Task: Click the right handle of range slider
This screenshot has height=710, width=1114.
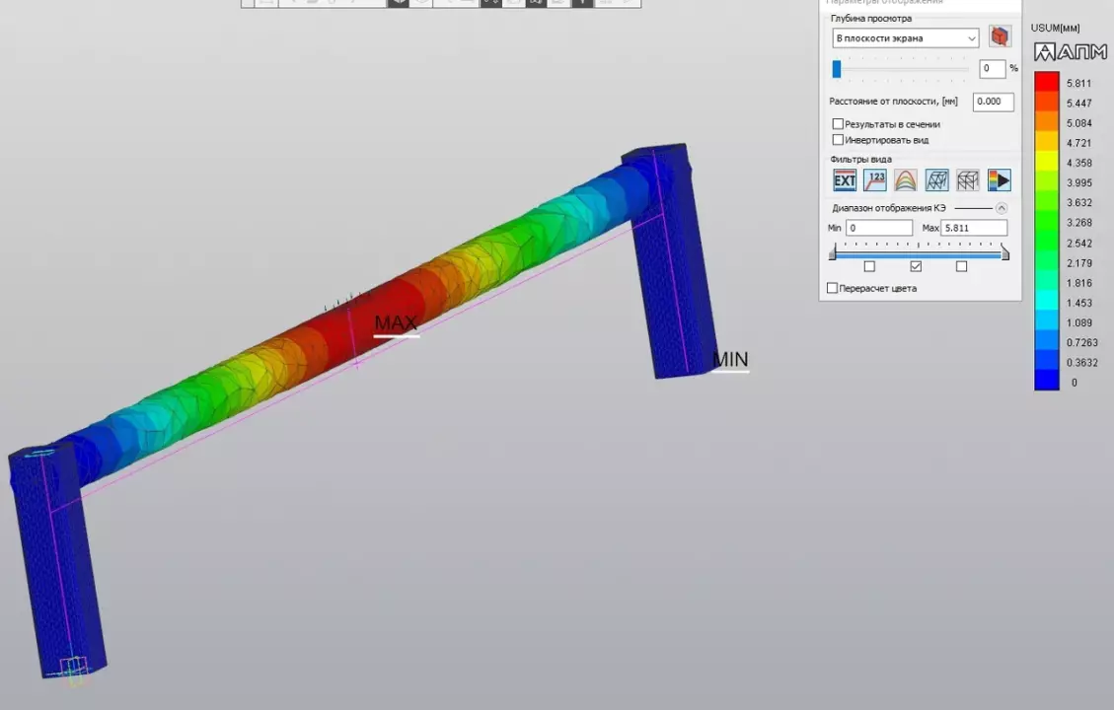Action: coord(1004,253)
